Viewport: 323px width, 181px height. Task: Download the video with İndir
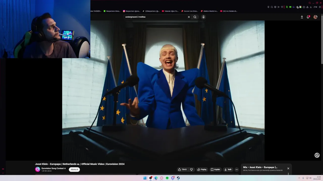[228, 169]
